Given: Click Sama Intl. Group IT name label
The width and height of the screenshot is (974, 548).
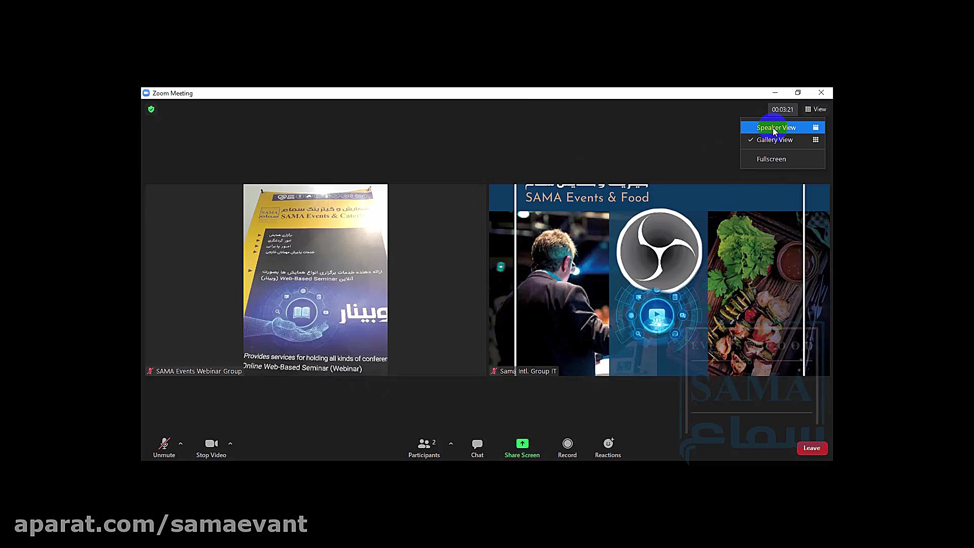Looking at the screenshot, I should [x=528, y=371].
